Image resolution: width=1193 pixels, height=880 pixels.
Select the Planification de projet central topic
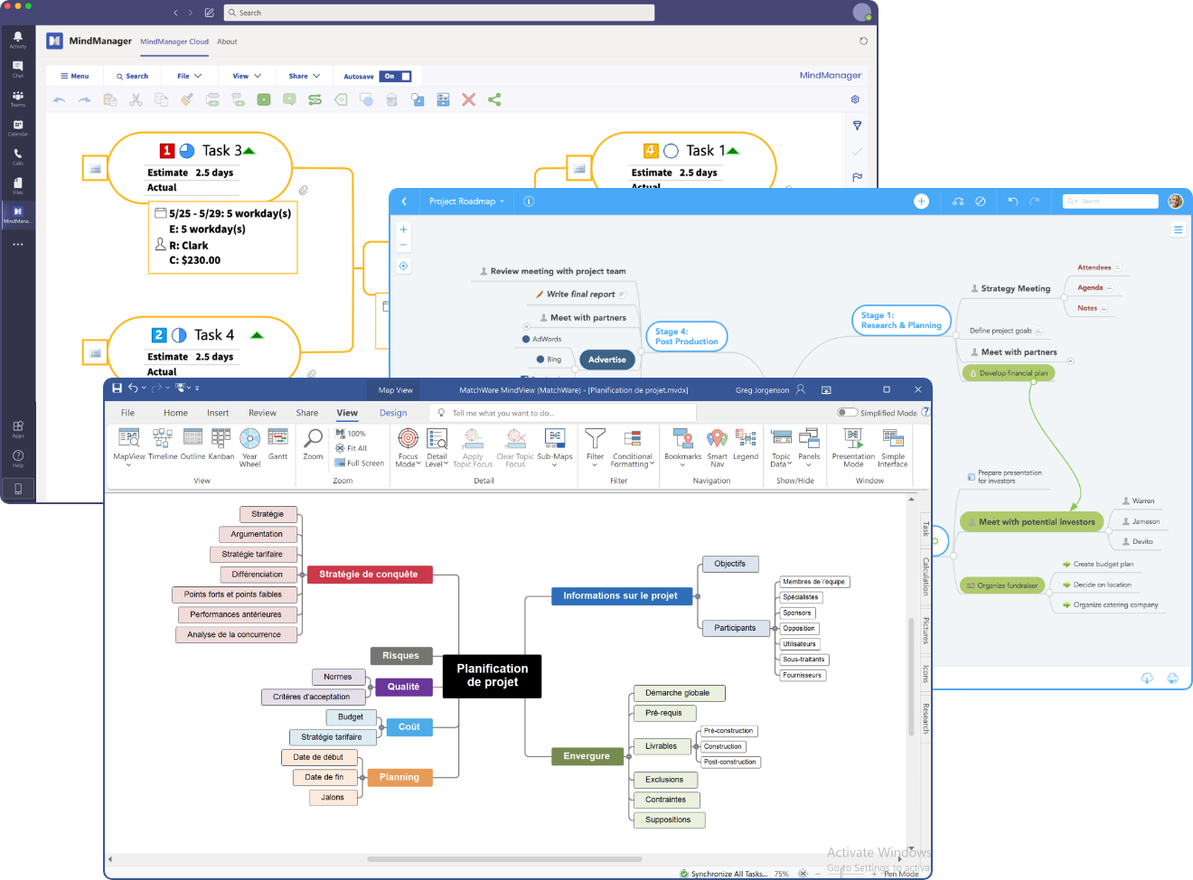click(493, 676)
